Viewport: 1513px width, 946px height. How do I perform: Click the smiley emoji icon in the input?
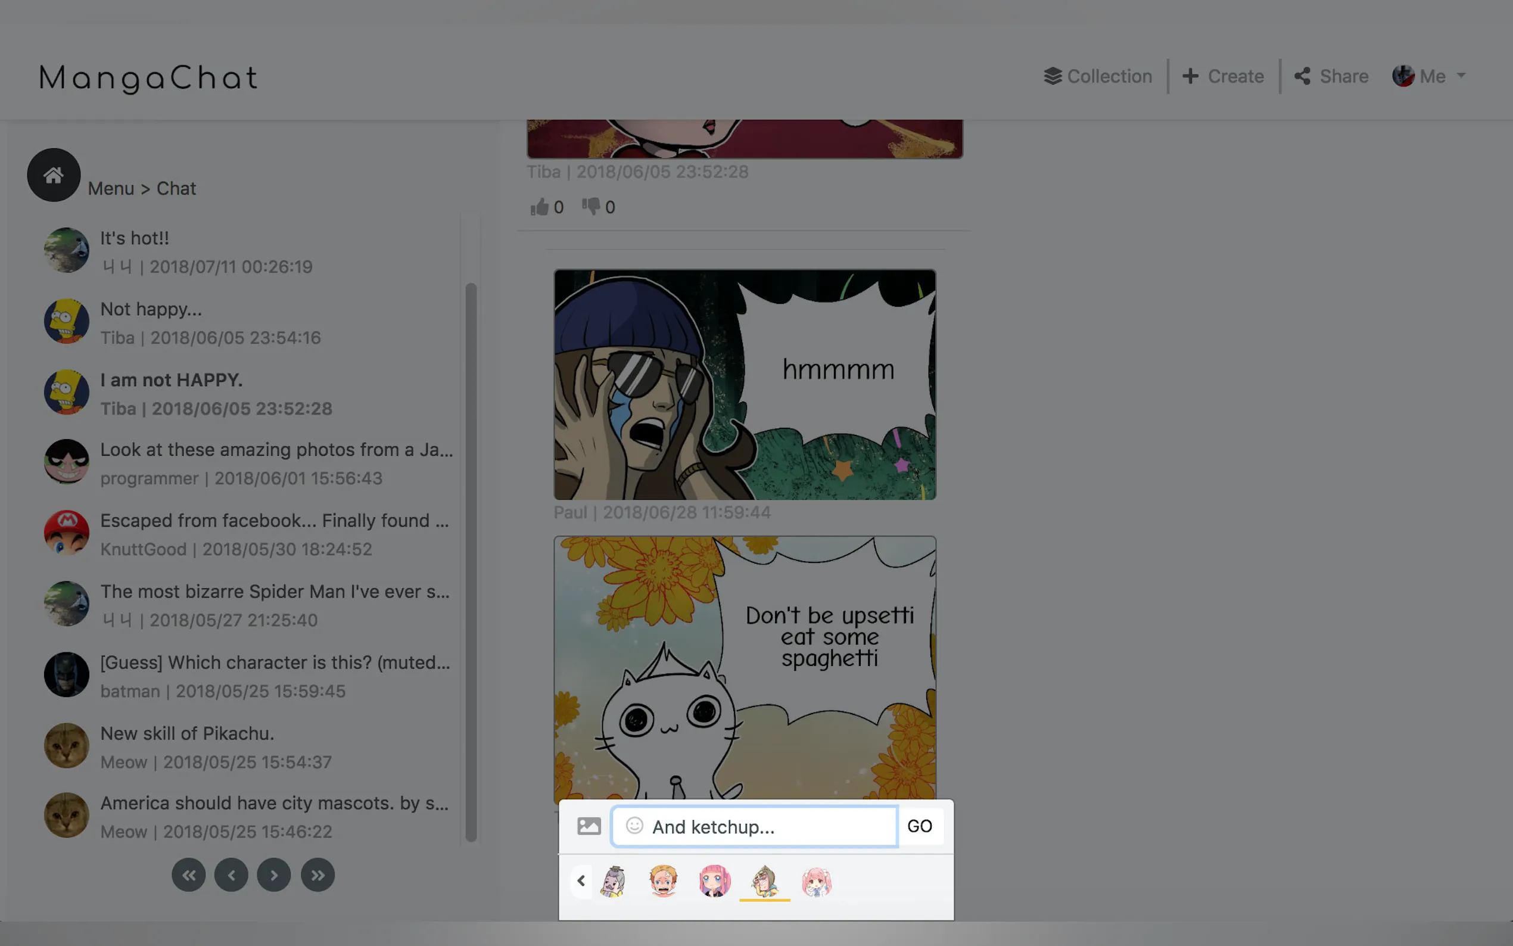(x=634, y=826)
